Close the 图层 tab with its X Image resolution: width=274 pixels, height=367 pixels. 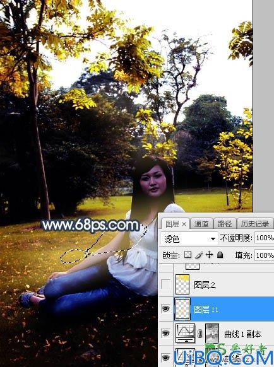pos(184,224)
